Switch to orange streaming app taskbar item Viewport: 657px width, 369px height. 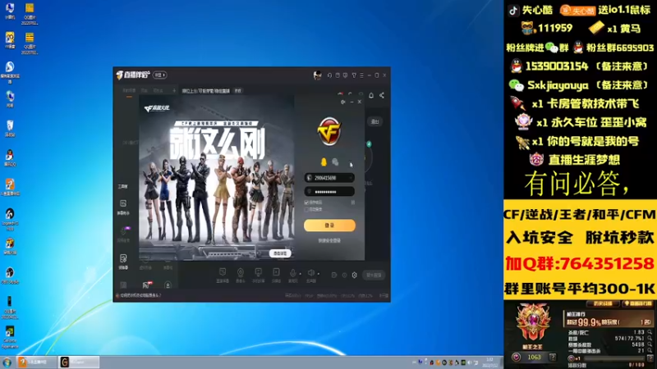[36, 362]
